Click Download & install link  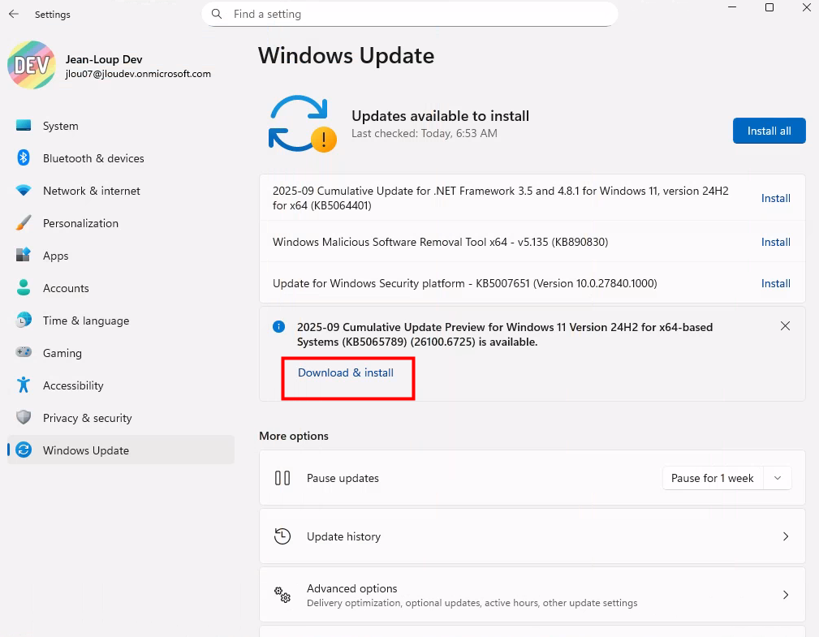346,373
